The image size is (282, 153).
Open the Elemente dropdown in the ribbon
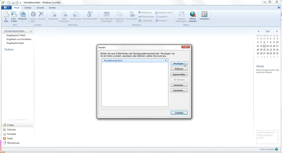[x=22, y=17]
